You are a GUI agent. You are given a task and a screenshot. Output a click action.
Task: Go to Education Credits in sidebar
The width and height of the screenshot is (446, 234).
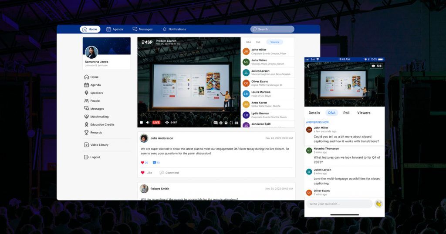102,124
